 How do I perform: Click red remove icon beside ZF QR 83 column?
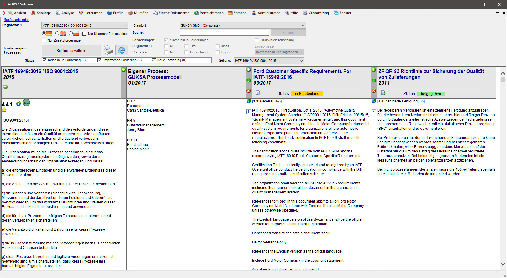(x=374, y=91)
